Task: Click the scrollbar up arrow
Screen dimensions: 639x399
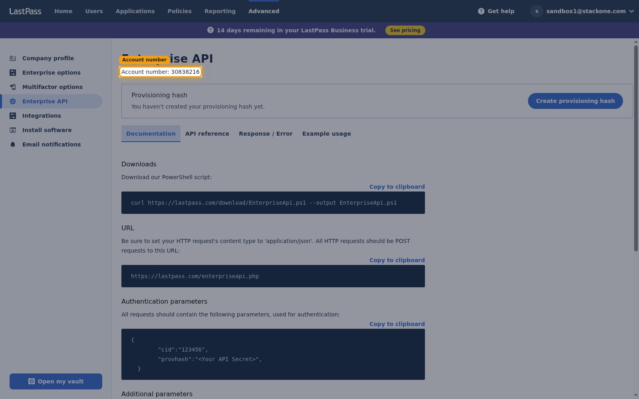Action: pyautogui.click(x=636, y=41)
